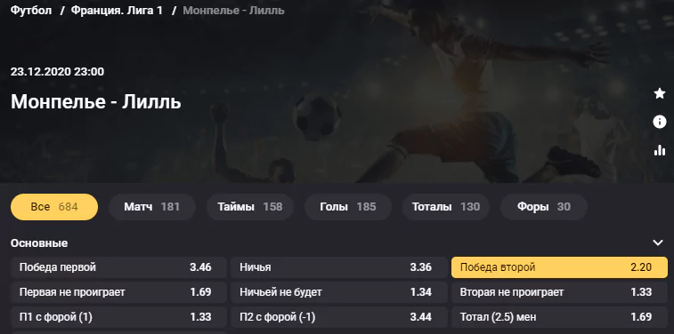This screenshot has width=674, height=334.
Task: Pick Ничья bet at 3.36
Action: pos(338,267)
